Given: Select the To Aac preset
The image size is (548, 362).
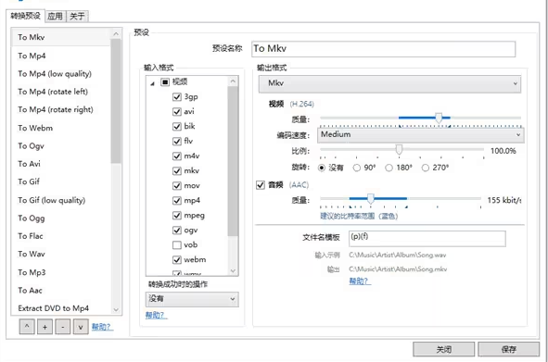Looking at the screenshot, I should (x=61, y=291).
